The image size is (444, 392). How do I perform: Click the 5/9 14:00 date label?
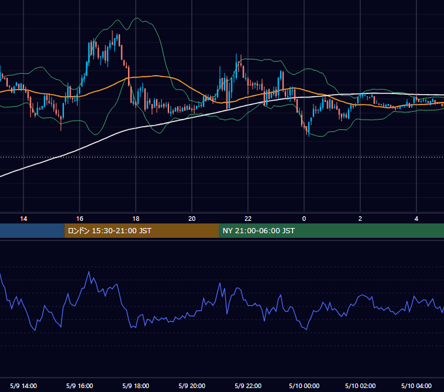tap(24, 385)
